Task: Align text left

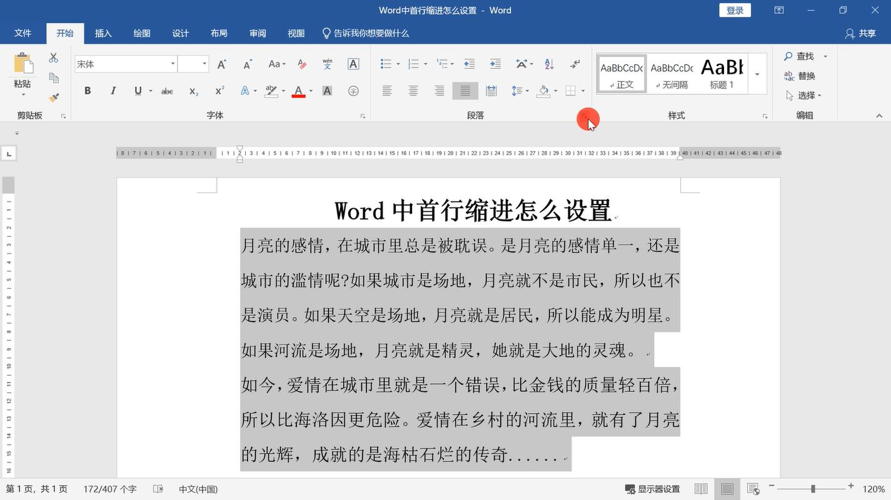Action: click(387, 91)
